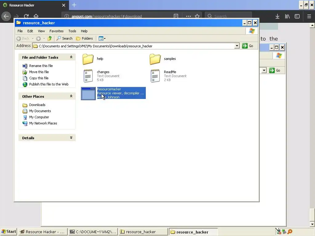Click the My Network Places icon
315x236 pixels.
[25, 124]
